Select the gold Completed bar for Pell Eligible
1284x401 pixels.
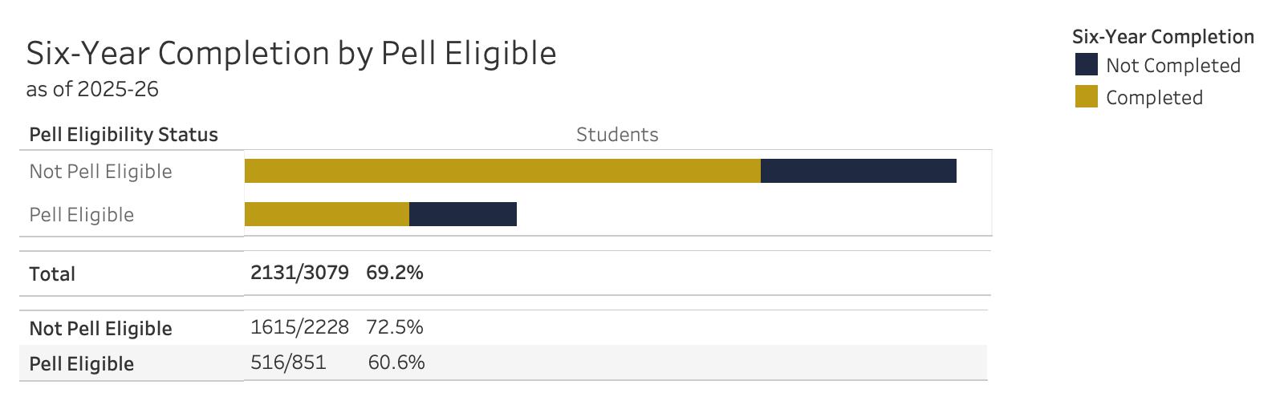(x=327, y=214)
